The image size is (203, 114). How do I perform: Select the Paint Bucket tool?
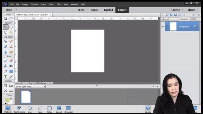6,66
